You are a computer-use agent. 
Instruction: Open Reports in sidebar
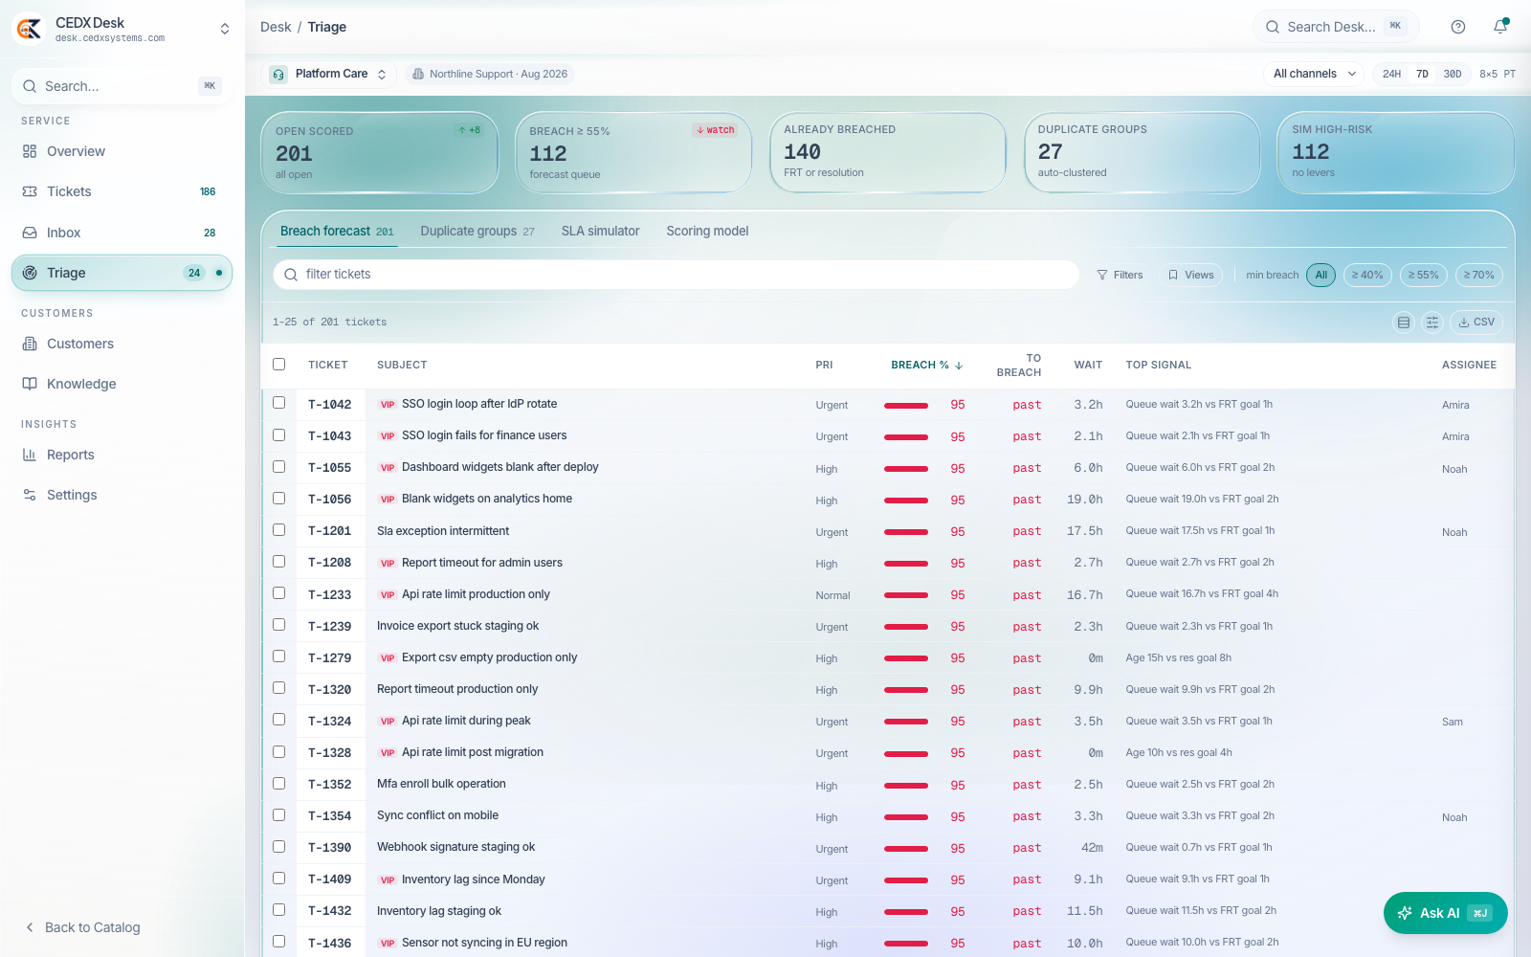122,455
